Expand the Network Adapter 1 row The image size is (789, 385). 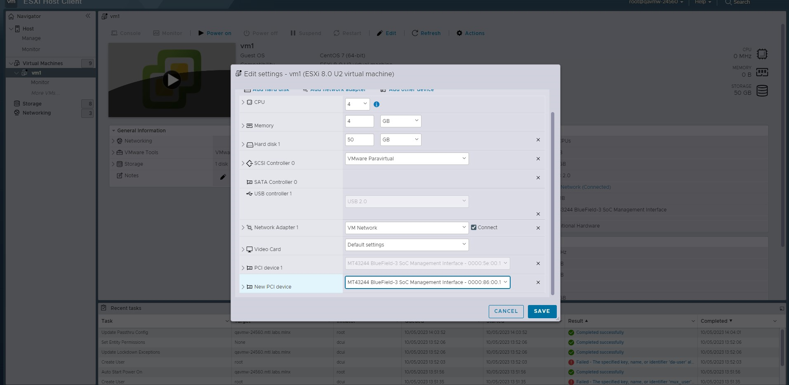pos(243,228)
